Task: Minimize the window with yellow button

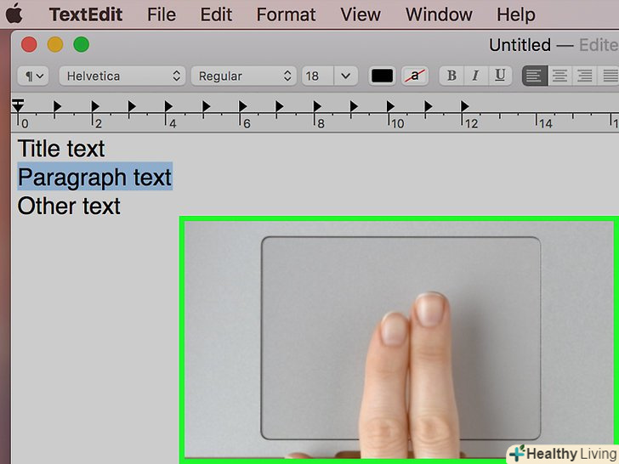Action: (x=55, y=44)
